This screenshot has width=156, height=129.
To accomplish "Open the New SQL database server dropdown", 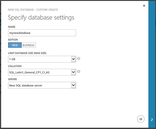I will [x=42, y=85].
